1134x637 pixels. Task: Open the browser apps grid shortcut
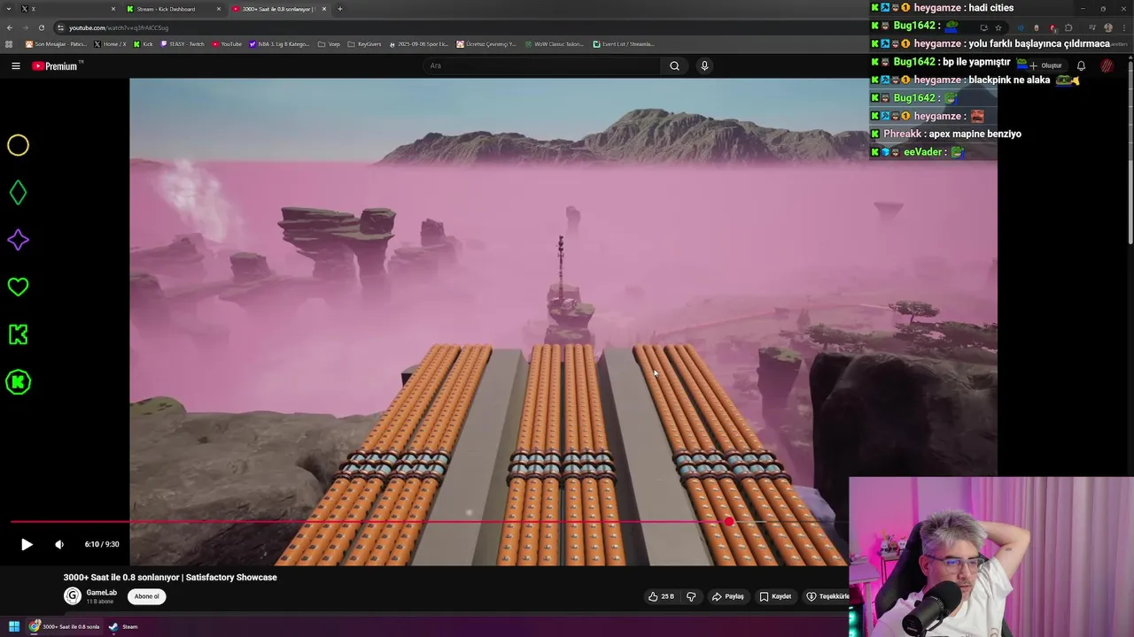coord(9,43)
